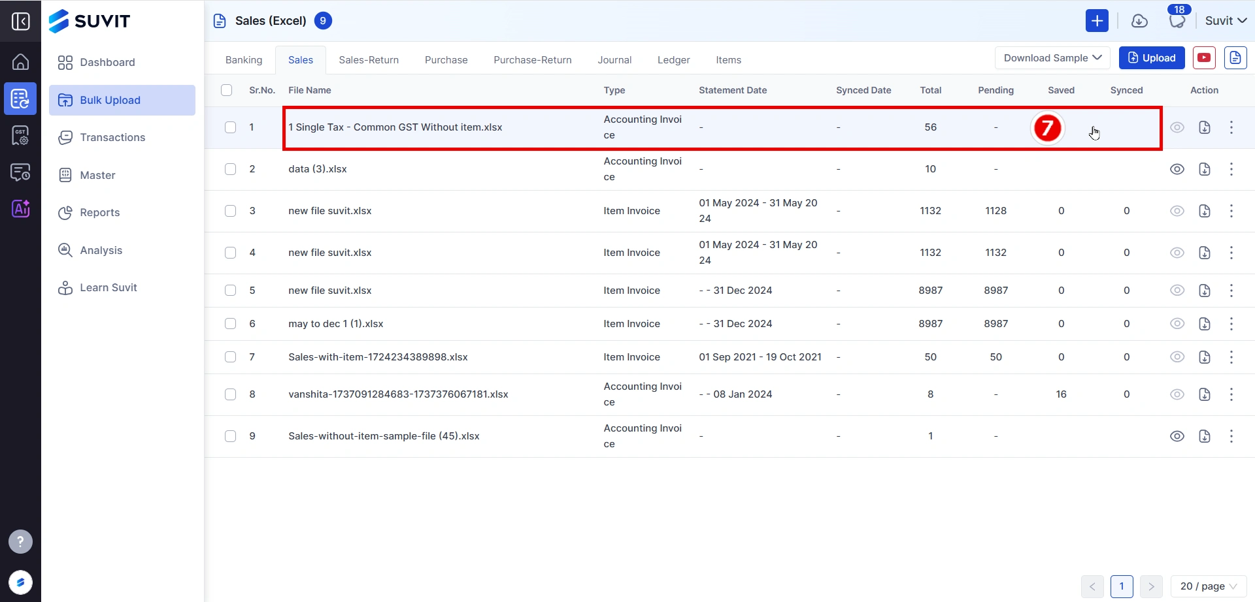The height and width of the screenshot is (602, 1255).
Task: Switch to the Purchase-Return tab
Action: click(x=533, y=60)
